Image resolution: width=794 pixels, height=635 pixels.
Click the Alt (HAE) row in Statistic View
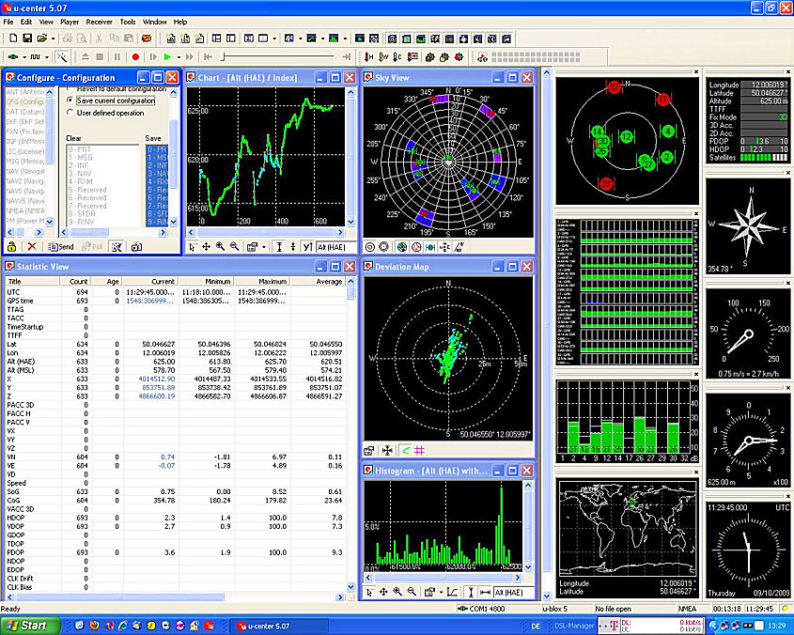(175, 362)
